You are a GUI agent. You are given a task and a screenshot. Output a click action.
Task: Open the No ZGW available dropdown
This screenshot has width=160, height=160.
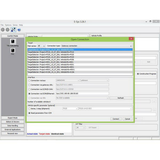[x=82, y=98]
